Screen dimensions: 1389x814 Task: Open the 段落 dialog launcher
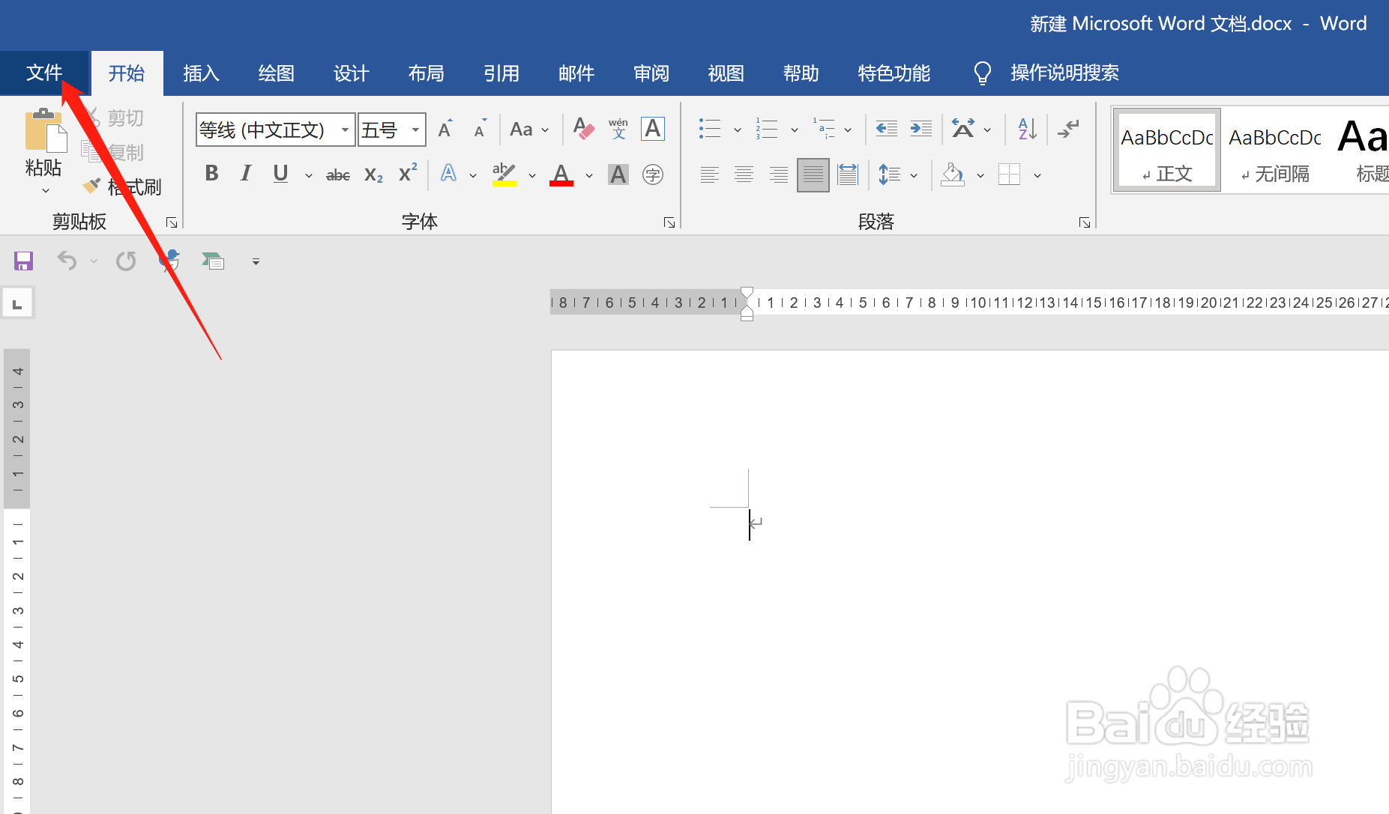tap(1085, 222)
